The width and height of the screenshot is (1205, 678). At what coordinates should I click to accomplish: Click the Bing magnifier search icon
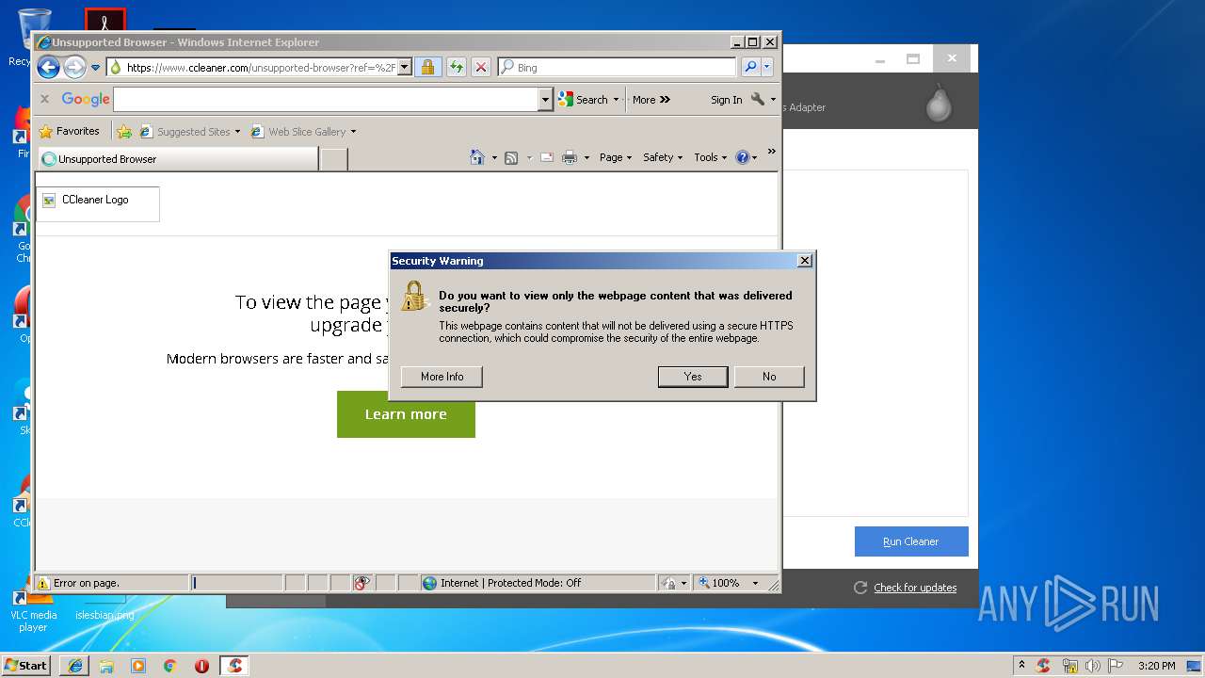click(x=750, y=67)
